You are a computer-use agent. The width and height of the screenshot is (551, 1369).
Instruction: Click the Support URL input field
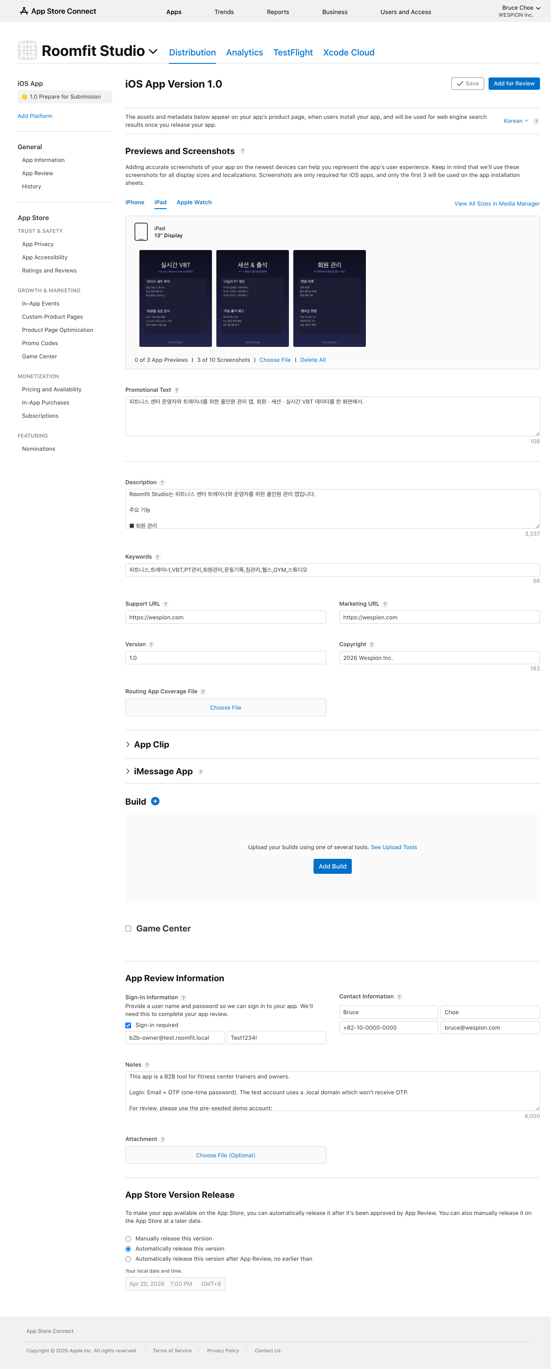(x=225, y=617)
